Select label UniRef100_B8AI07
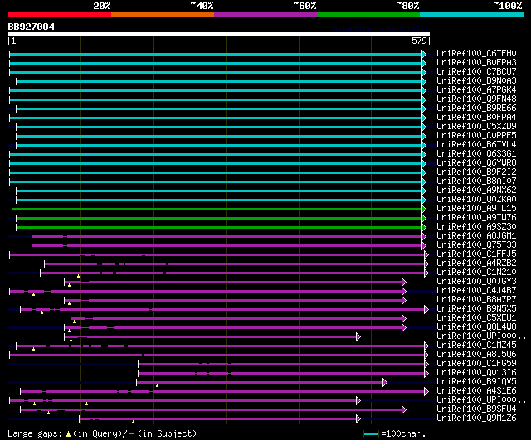531x440 pixels. point(476,181)
